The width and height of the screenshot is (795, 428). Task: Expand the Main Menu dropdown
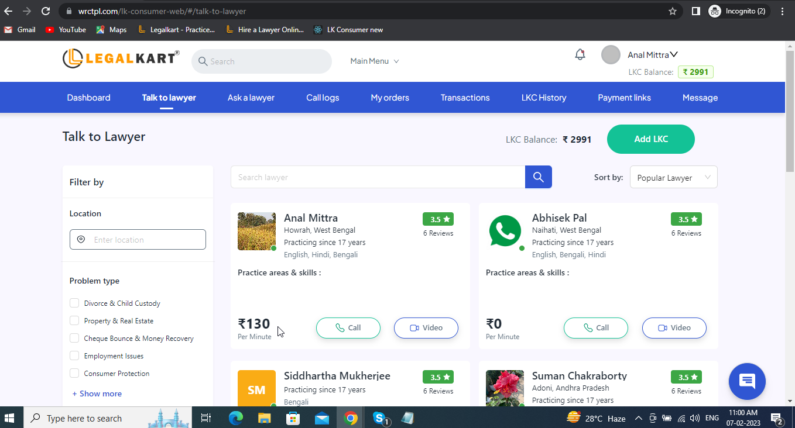click(x=374, y=61)
